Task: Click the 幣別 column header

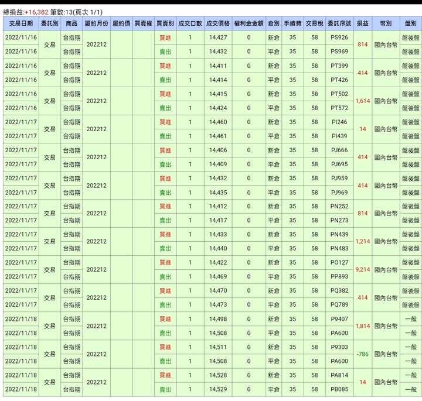Action: coord(386,23)
